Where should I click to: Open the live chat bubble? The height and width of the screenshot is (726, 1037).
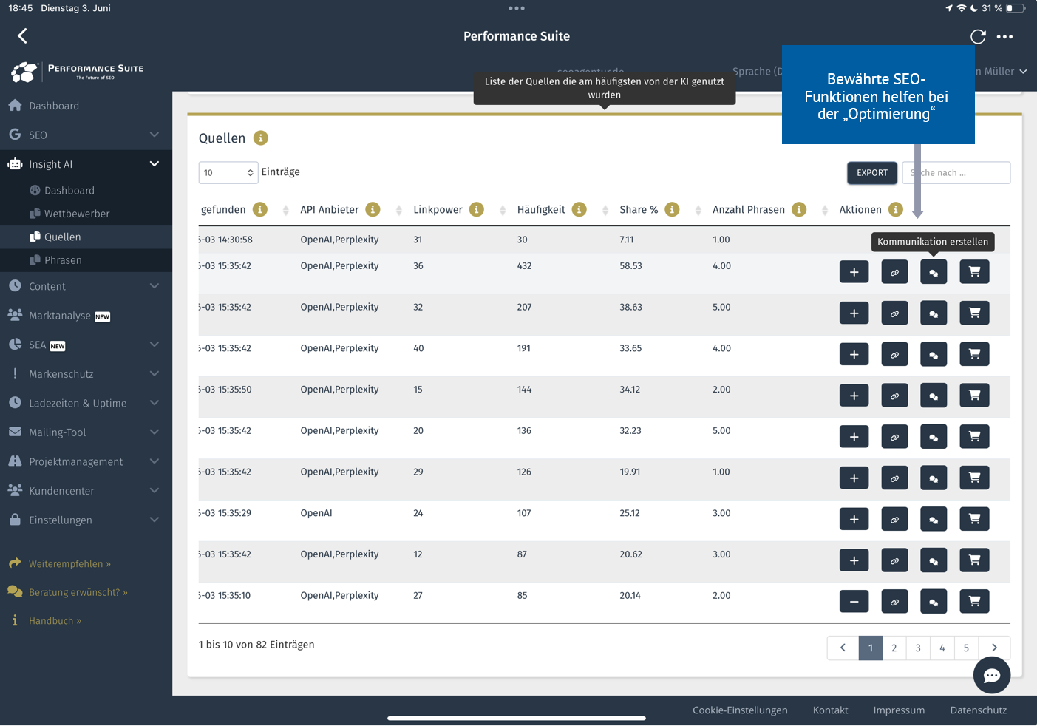tap(991, 675)
